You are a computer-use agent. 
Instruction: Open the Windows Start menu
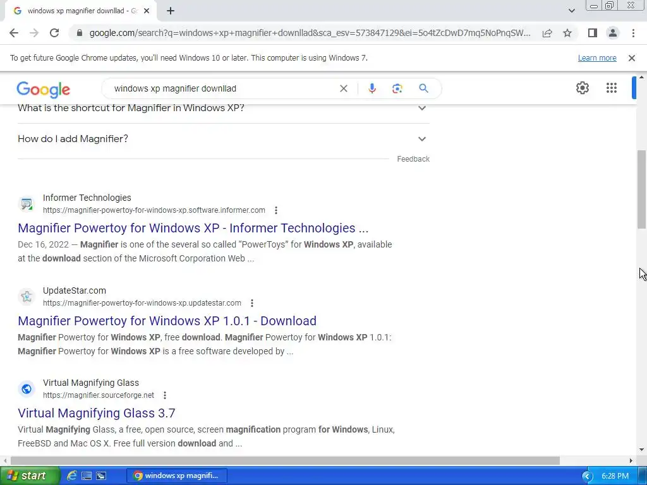click(29, 476)
